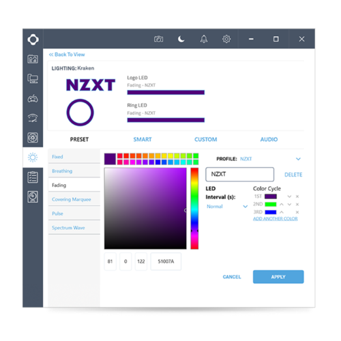Click the red value field showing 81

pos(110,261)
